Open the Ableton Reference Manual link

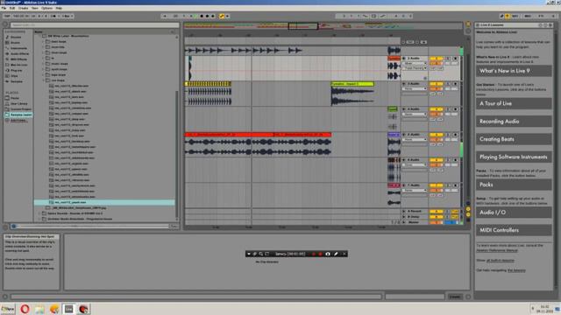497,250
